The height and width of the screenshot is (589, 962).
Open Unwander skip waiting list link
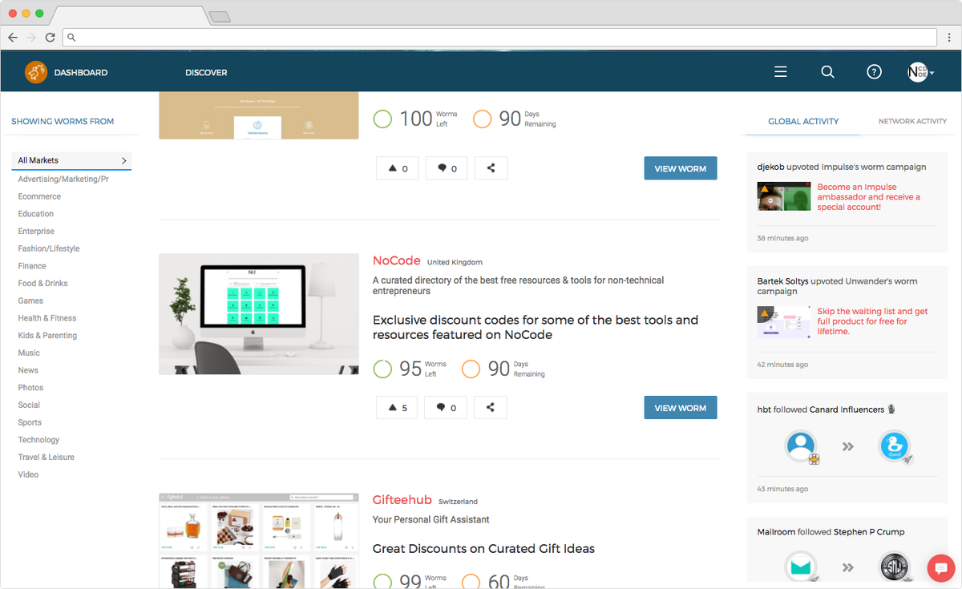872,321
